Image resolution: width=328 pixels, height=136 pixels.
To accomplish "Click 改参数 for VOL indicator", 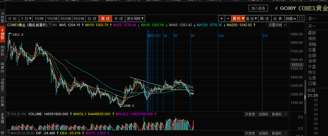I will [x=250, y=114].
